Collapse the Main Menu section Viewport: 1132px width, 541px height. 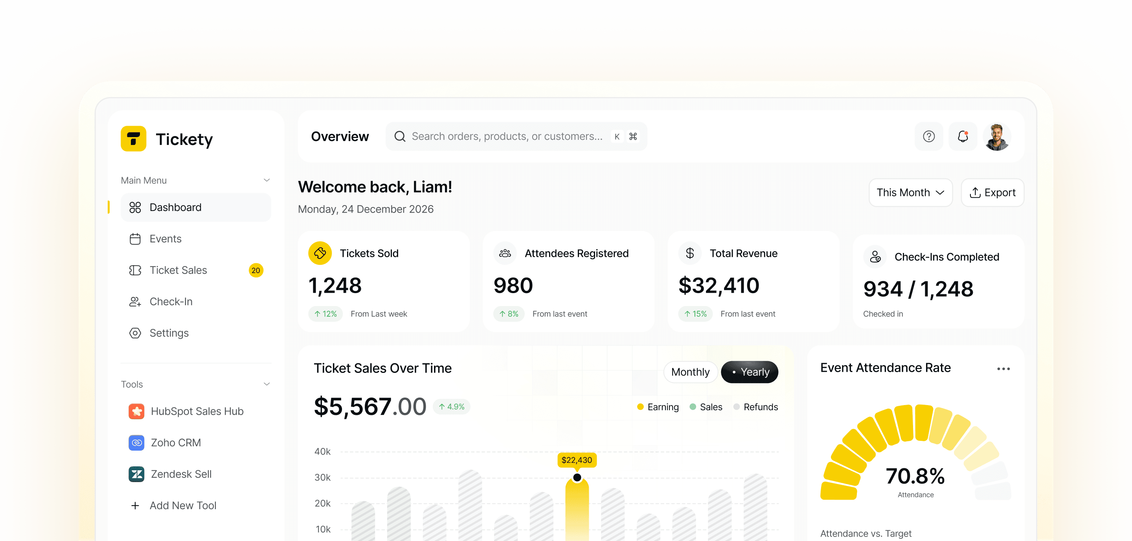tap(267, 180)
